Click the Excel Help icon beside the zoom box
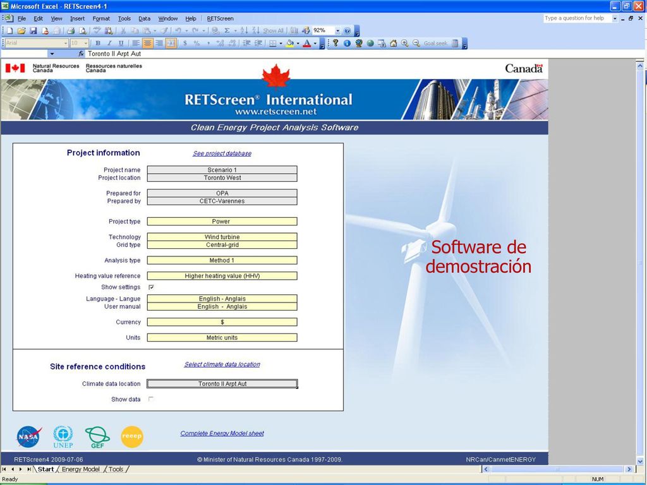The image size is (647, 485). pyautogui.click(x=348, y=30)
